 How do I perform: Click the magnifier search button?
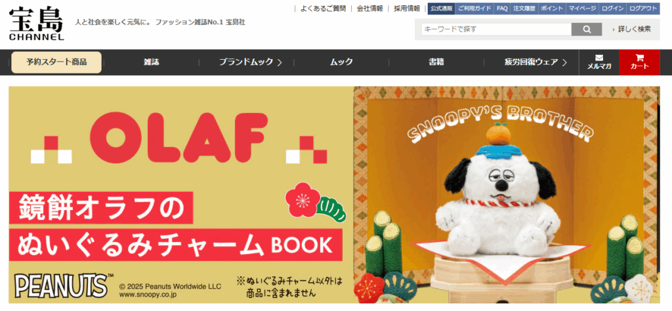coord(586,30)
